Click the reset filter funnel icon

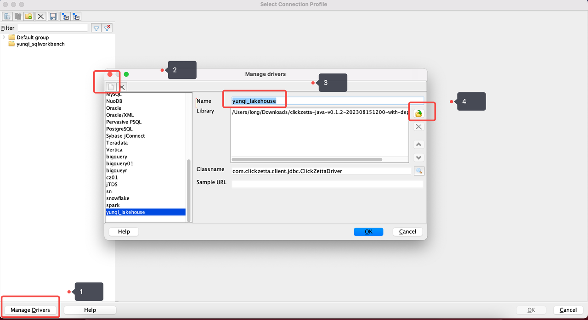click(x=107, y=28)
